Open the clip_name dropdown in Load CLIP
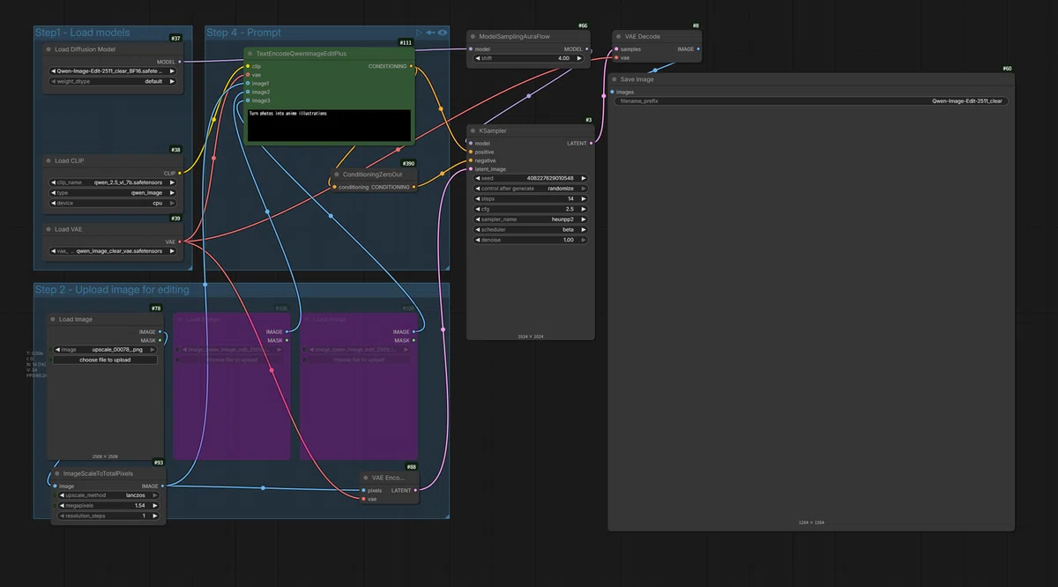Viewport: 1058px width, 587px height. pyautogui.click(x=113, y=182)
